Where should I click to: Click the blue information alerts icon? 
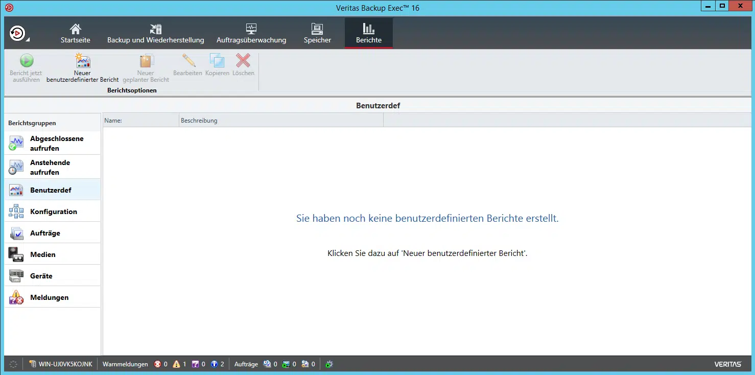tap(215, 364)
